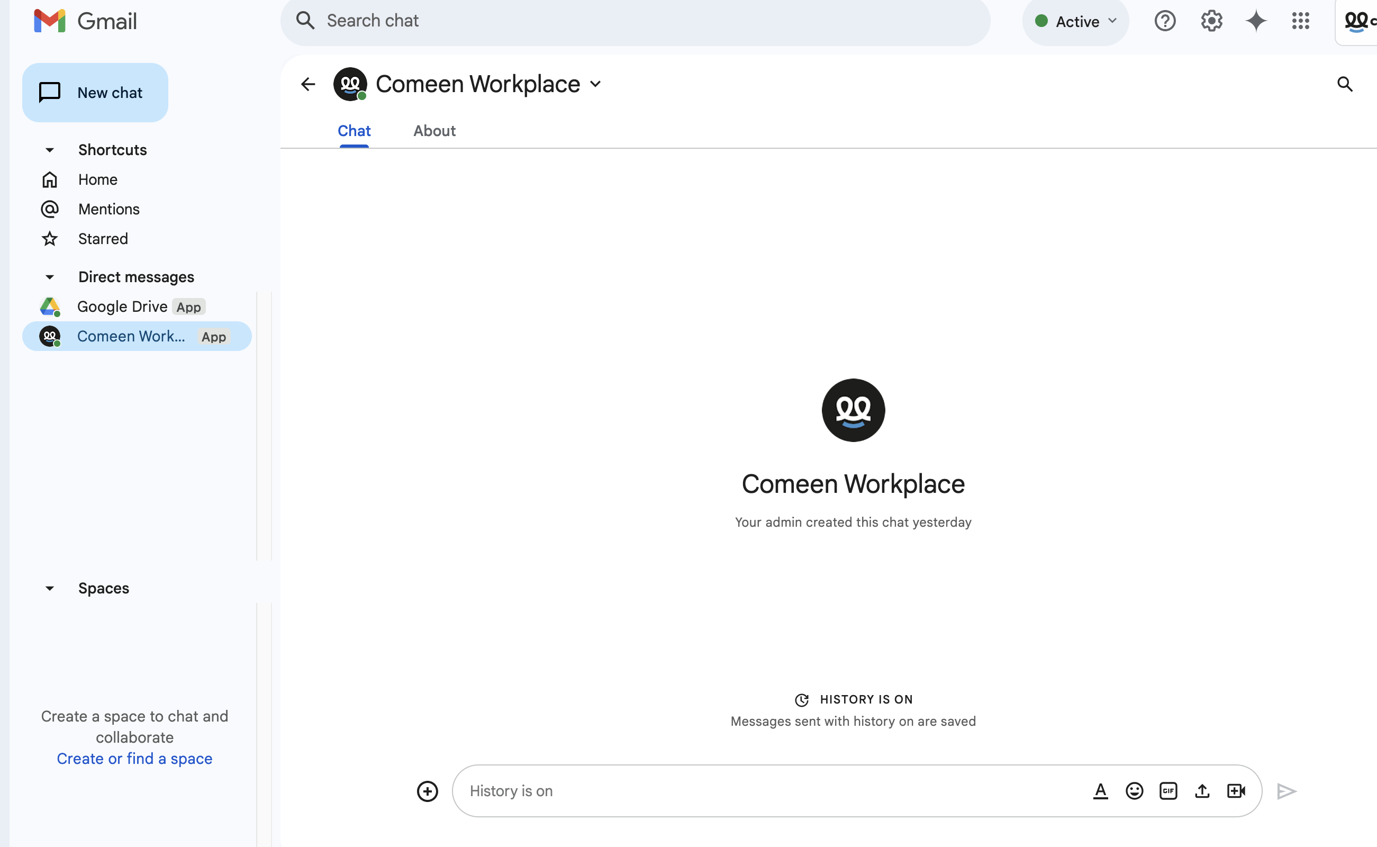Go back with the left arrow
Screen dimensions: 1377x847
[x=308, y=84]
